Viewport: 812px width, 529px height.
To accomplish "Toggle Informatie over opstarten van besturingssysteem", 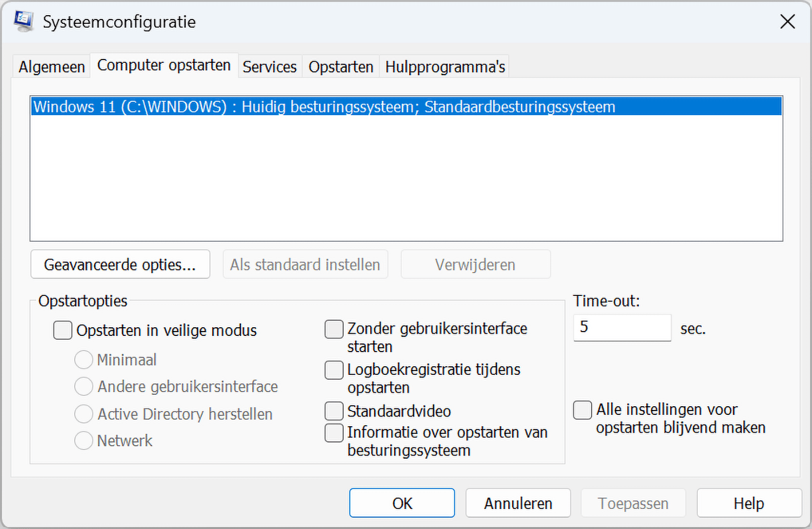I will tap(334, 433).
